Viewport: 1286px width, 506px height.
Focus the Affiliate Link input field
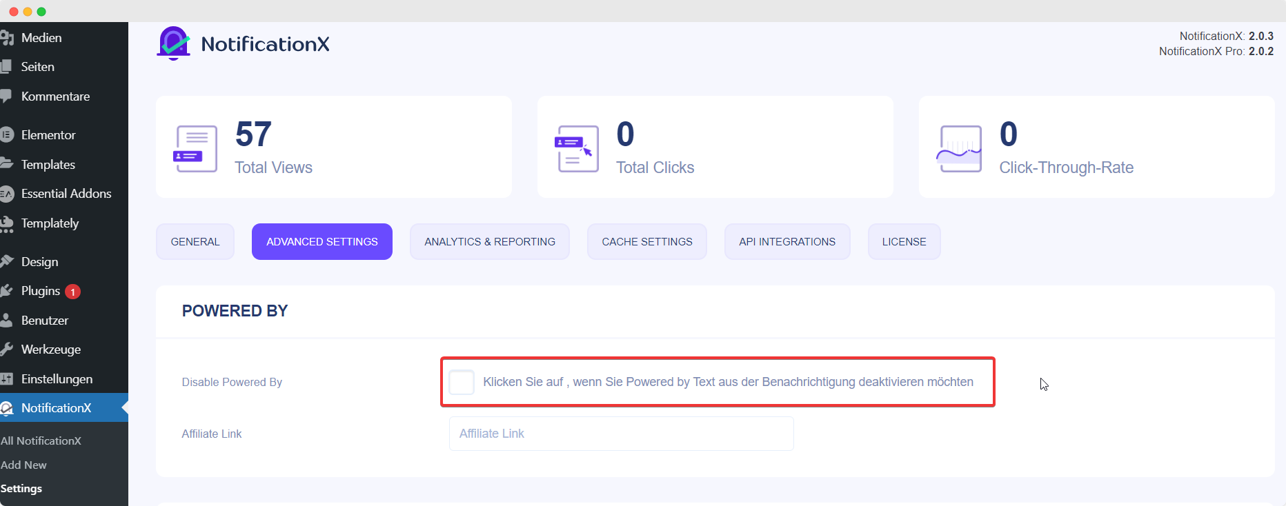622,434
